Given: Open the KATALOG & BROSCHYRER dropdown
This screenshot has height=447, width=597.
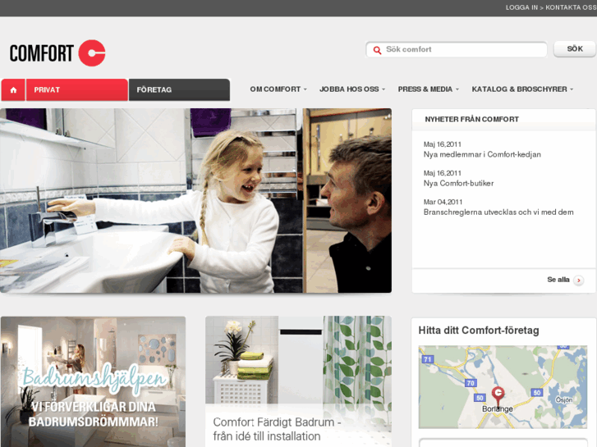Looking at the screenshot, I should click(x=522, y=89).
